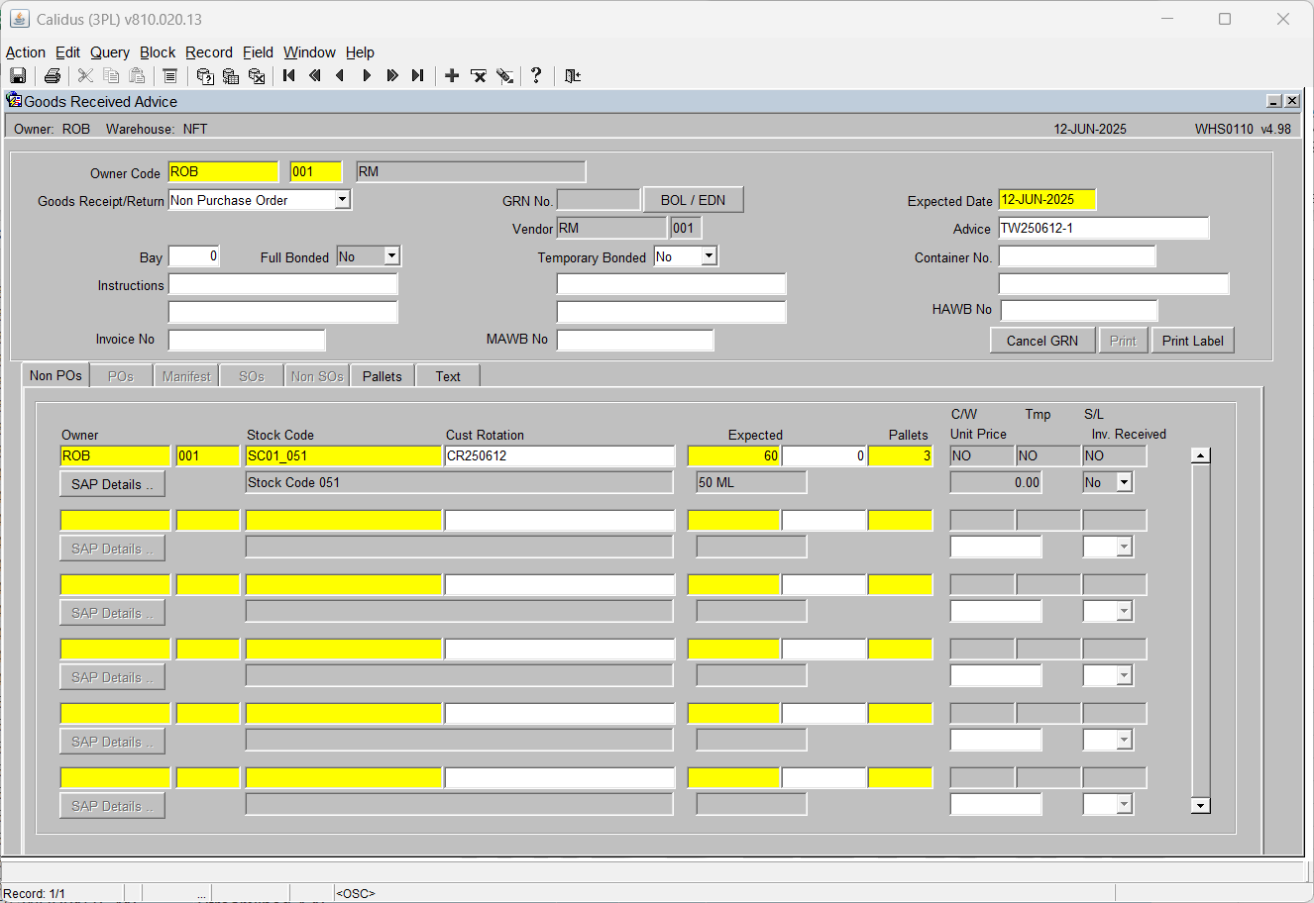Click the BOL / EDN button
Image resolution: width=1314 pixels, height=903 pixels.
(694, 200)
